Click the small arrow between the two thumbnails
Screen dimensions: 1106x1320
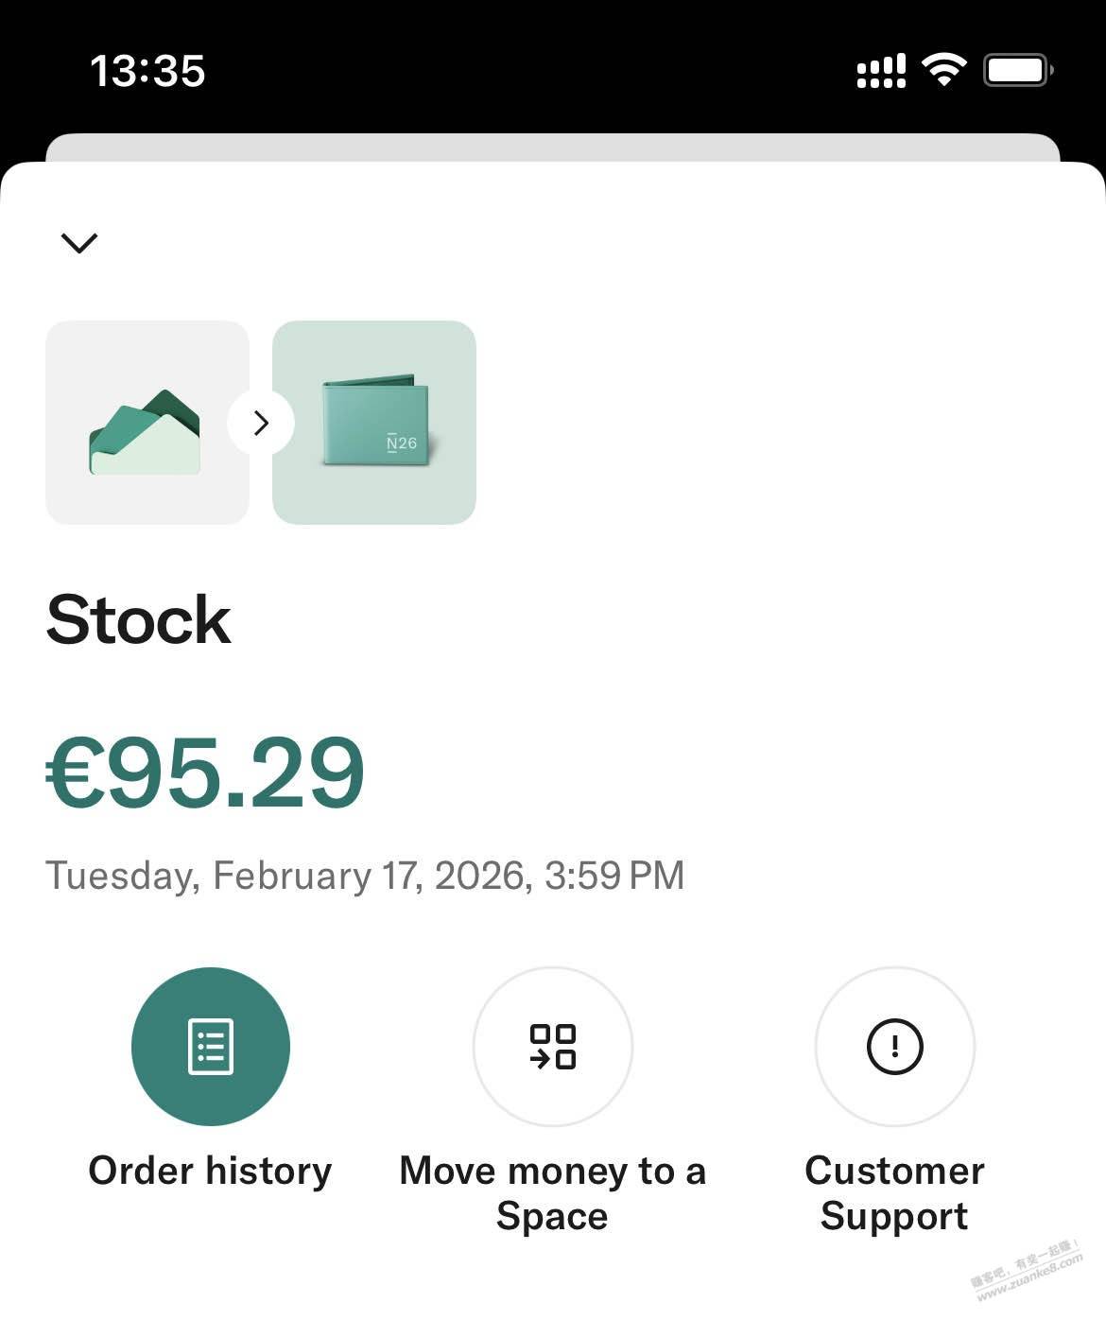click(261, 423)
